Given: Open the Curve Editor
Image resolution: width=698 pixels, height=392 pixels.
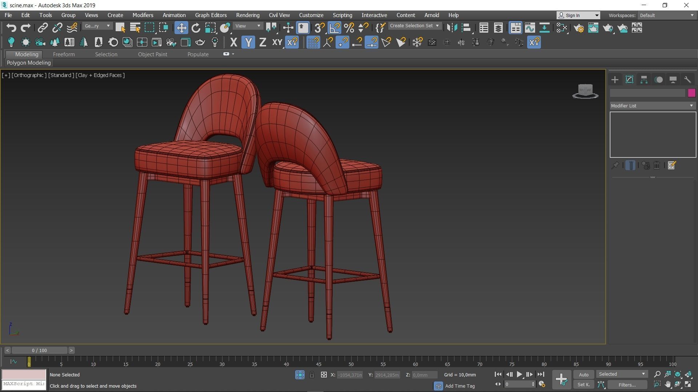Looking at the screenshot, I should coord(530,28).
